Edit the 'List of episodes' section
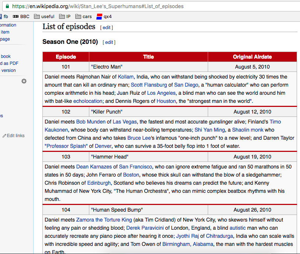Screen dimensions: 300x254 click(x=106, y=28)
